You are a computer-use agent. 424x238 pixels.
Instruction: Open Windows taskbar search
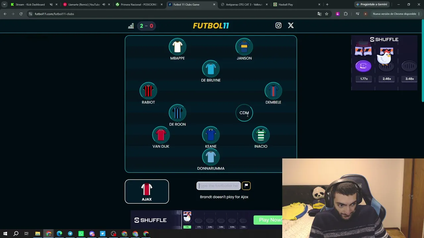coord(16,234)
